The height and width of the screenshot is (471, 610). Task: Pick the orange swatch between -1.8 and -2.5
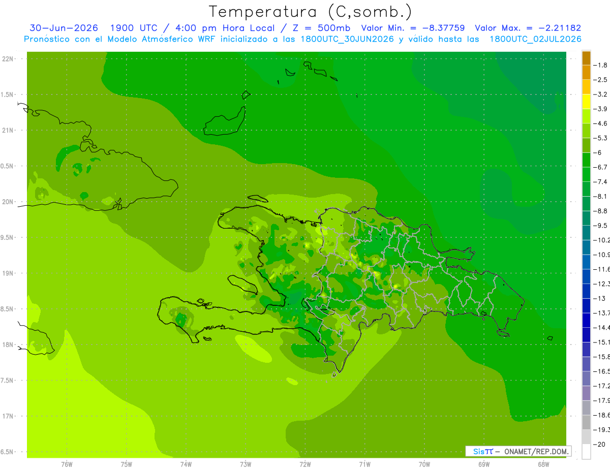coord(586,72)
